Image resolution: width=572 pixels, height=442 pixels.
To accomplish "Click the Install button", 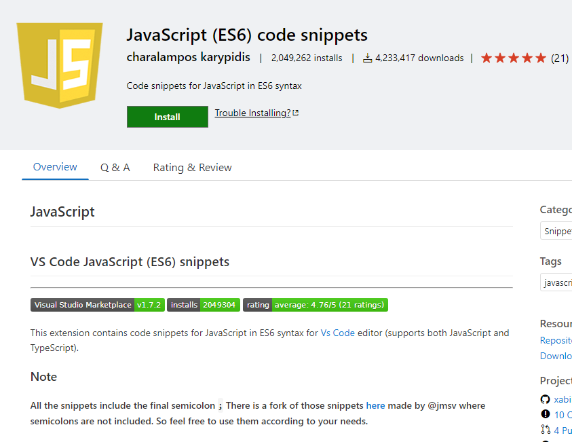I will tap(167, 116).
